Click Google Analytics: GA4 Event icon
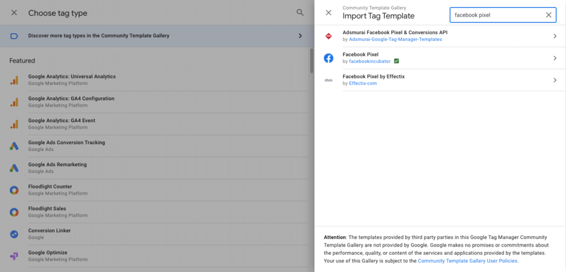Viewport: 566px width, 272px height. pos(14,124)
